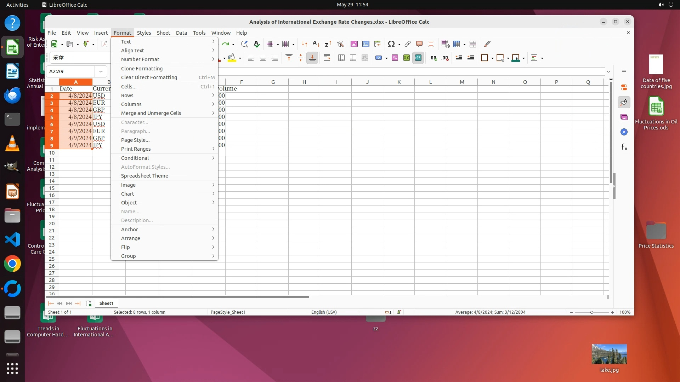Format selection as percent
The image size is (680, 382).
pyautogui.click(x=395, y=58)
